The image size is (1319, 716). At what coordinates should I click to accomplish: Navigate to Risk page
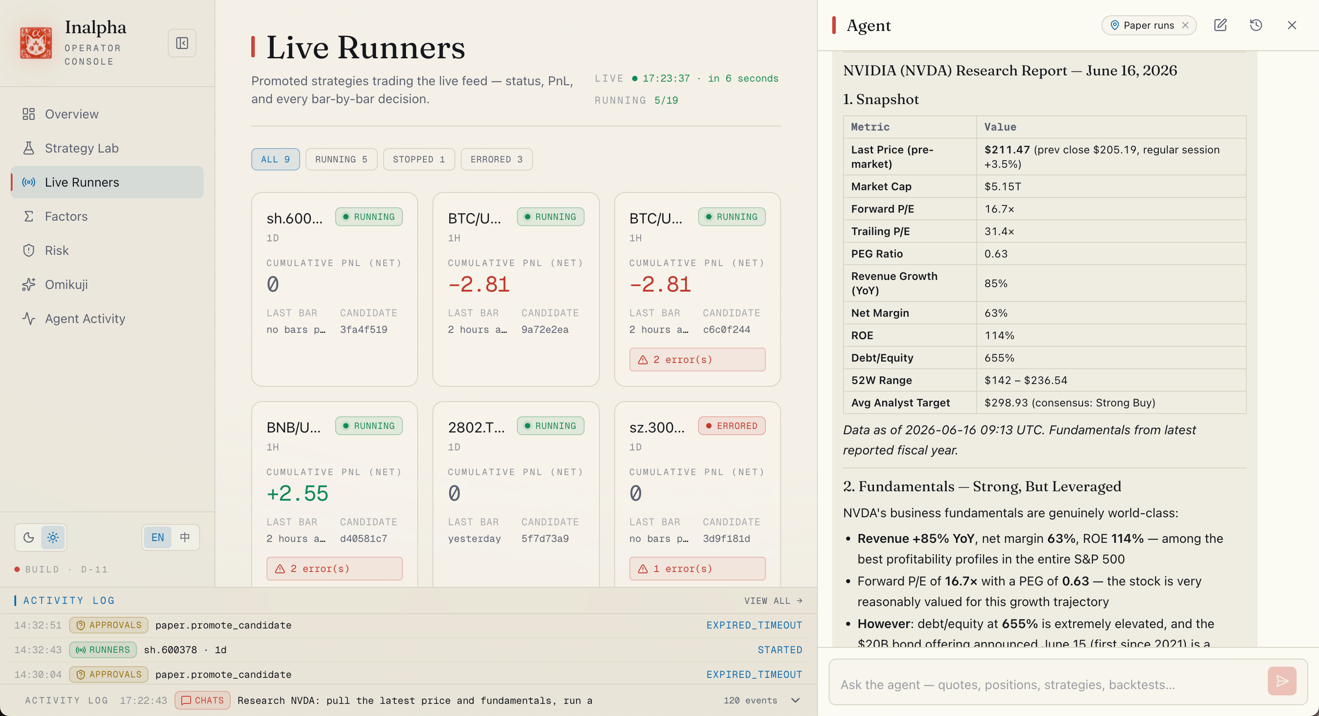(x=107, y=250)
